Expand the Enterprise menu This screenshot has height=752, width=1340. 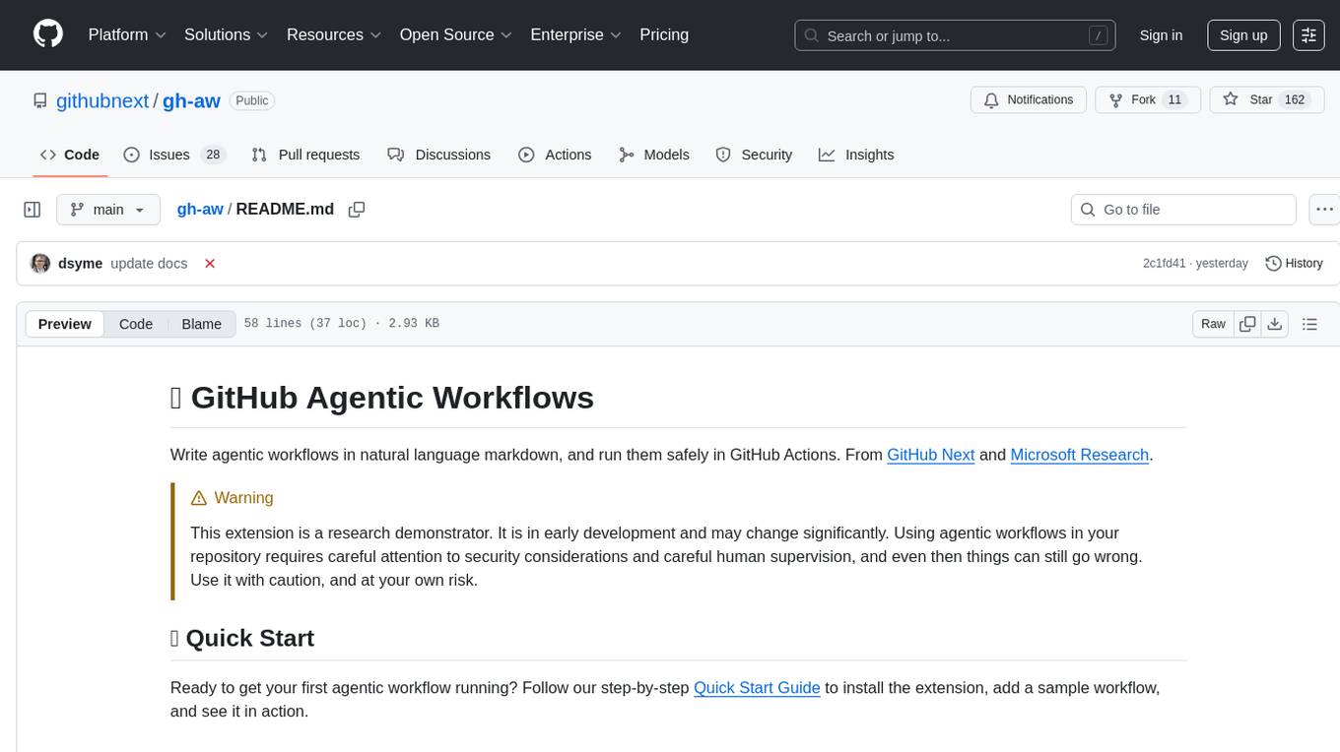coord(576,34)
